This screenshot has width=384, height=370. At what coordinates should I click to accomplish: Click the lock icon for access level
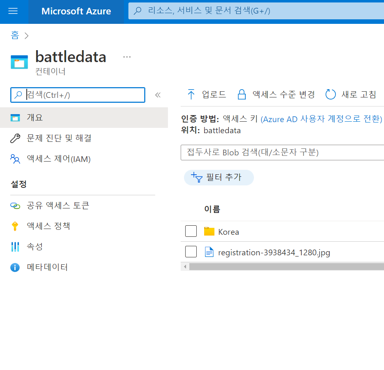click(x=242, y=95)
